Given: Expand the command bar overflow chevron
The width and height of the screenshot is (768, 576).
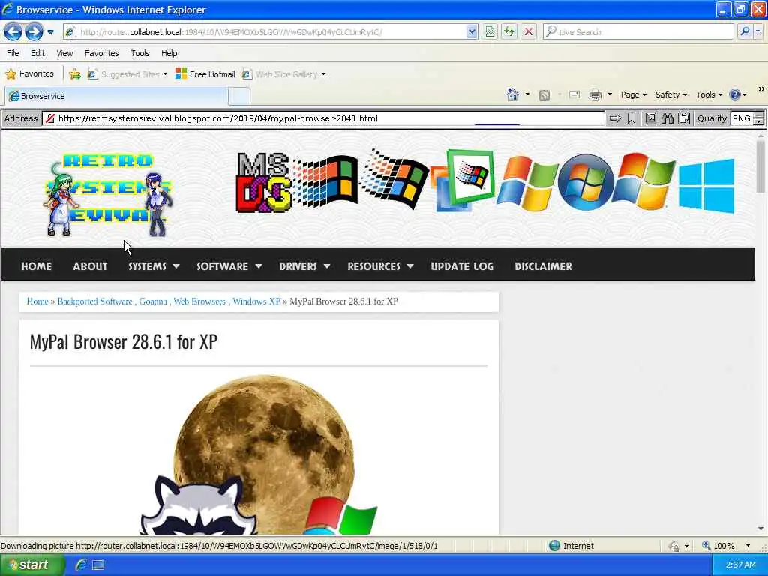Looking at the screenshot, I should 761,88.
